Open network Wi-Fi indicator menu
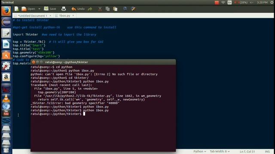The width and height of the screenshot is (275, 154). 223,3
